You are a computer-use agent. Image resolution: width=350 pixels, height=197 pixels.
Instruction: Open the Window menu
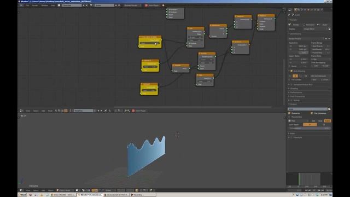coord(45,5)
